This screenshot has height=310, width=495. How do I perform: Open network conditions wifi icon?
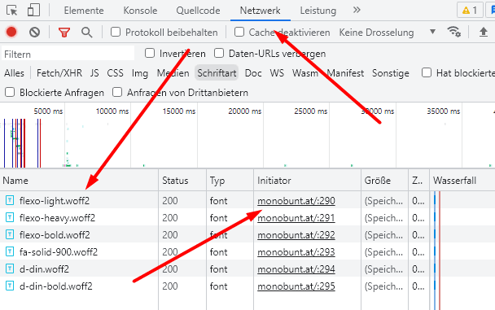pyautogui.click(x=453, y=32)
